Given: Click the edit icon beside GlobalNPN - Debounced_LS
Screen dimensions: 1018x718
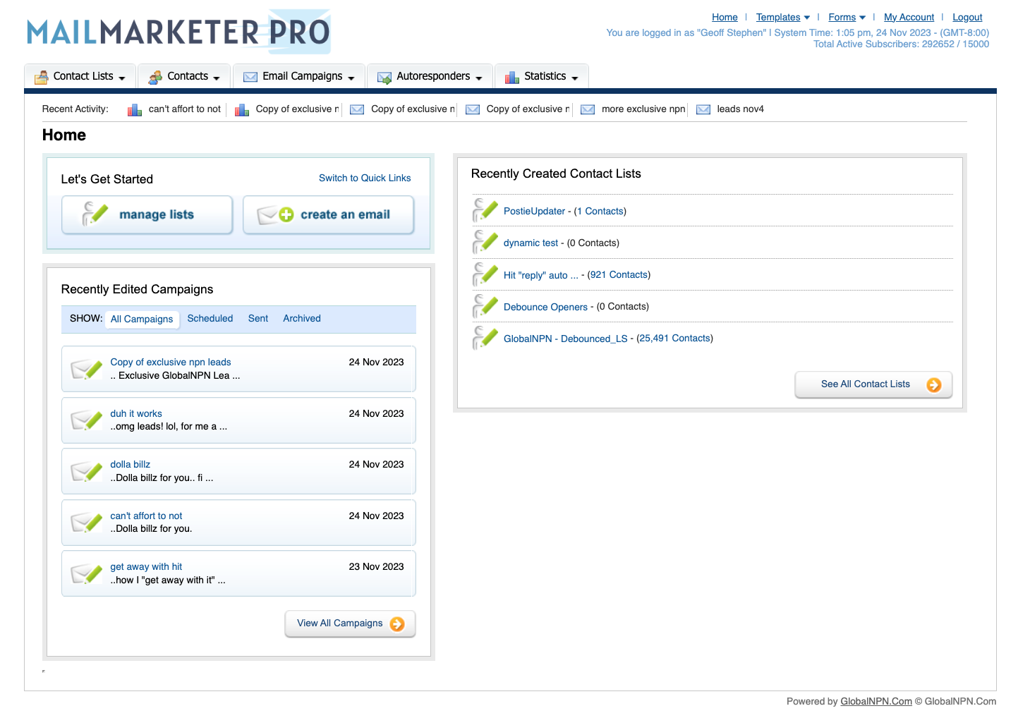Looking at the screenshot, I should (x=485, y=338).
